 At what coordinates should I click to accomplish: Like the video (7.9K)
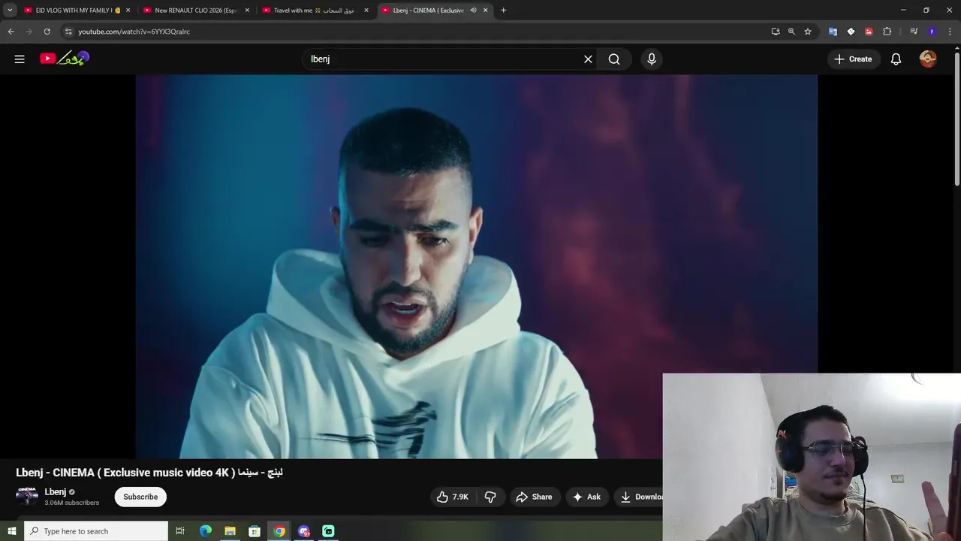[x=452, y=497]
